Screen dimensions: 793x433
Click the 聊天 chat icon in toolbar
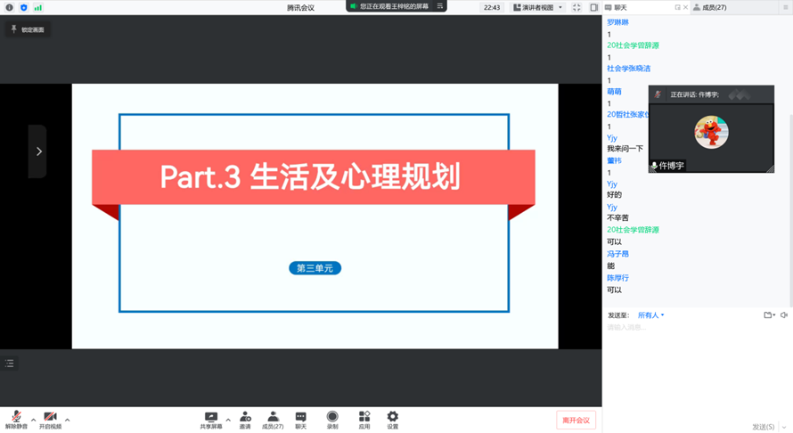click(x=300, y=419)
